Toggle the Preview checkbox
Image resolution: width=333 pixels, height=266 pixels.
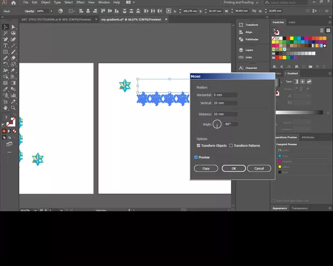(196, 157)
